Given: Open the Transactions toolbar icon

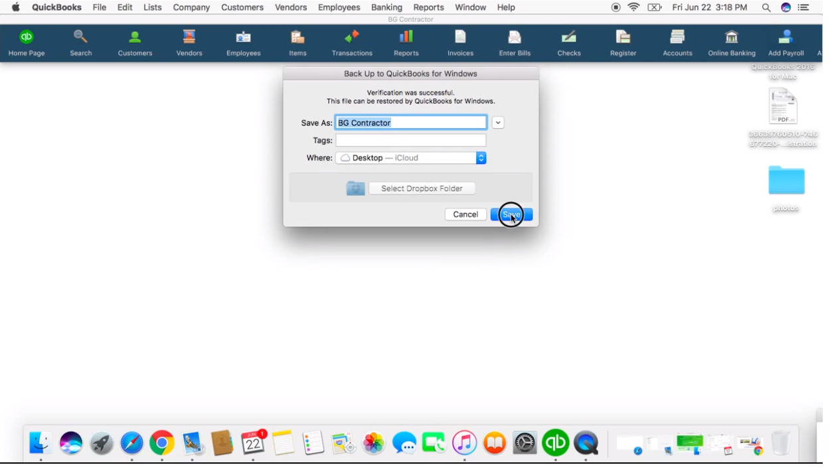Looking at the screenshot, I should 352,43.
